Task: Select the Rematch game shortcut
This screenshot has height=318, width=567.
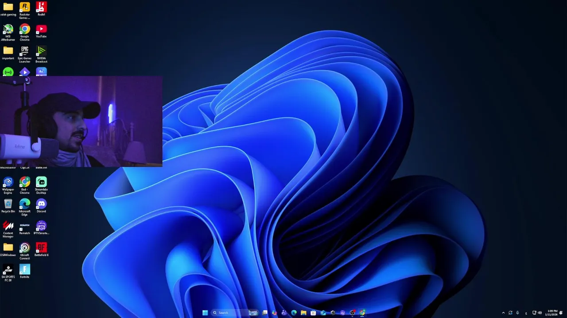Action: [x=25, y=227]
